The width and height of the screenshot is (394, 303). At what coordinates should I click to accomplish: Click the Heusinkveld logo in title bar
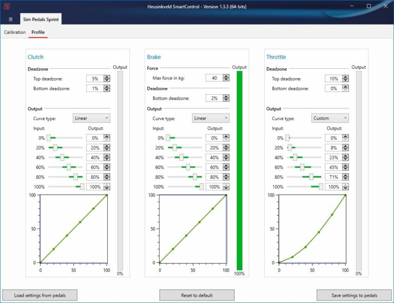pos(7,6)
